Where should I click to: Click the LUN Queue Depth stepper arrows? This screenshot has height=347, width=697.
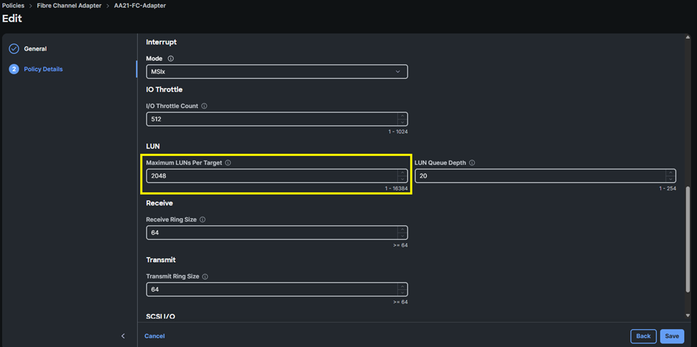(670, 176)
